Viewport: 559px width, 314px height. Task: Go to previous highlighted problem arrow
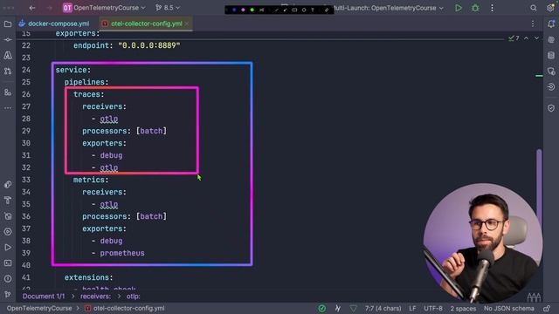click(526, 38)
